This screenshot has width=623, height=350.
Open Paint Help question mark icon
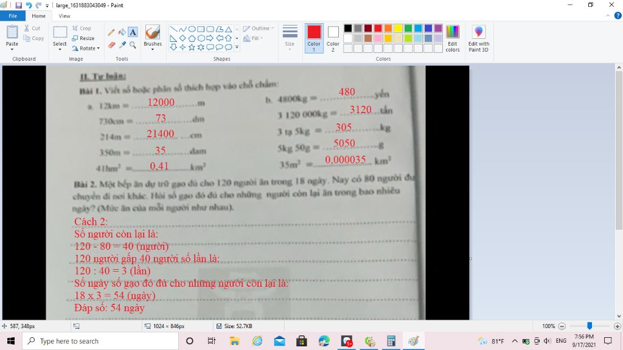coord(618,16)
